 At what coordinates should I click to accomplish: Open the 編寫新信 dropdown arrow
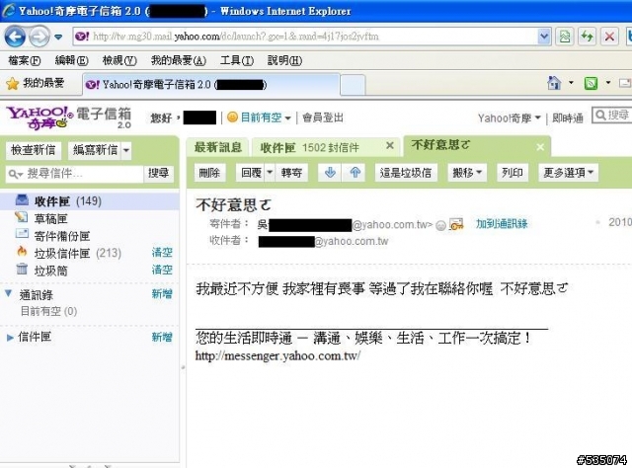(126, 150)
